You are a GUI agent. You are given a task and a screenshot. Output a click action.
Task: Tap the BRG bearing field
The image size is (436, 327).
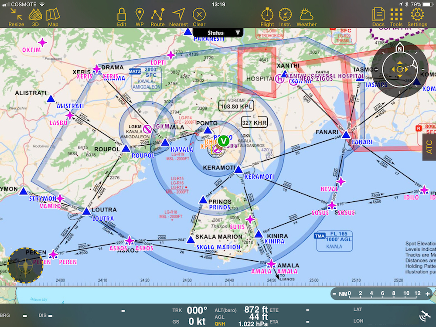click(14, 316)
